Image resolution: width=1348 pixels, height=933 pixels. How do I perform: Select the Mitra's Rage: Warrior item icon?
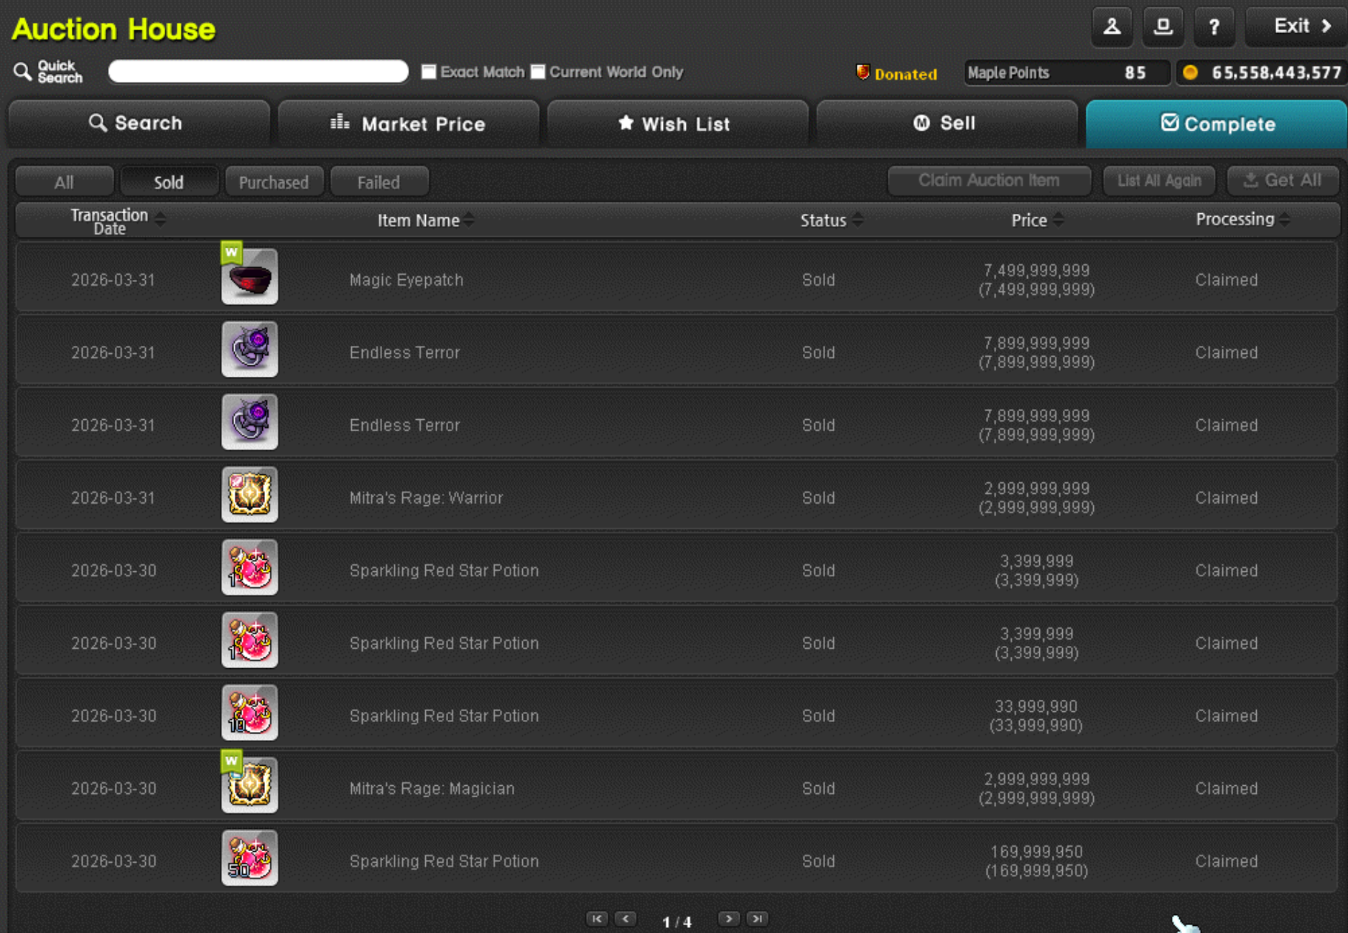point(249,494)
